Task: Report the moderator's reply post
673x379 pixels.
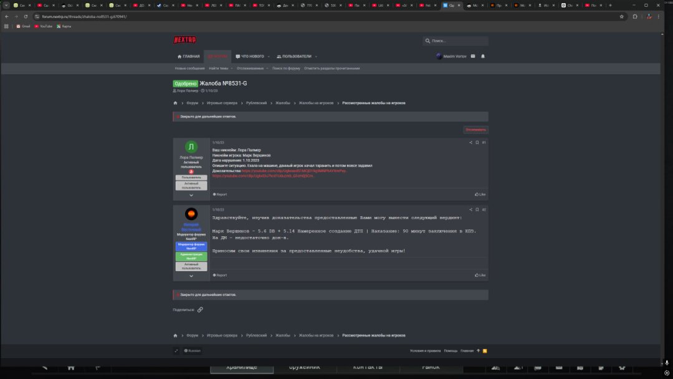Action: click(220, 275)
